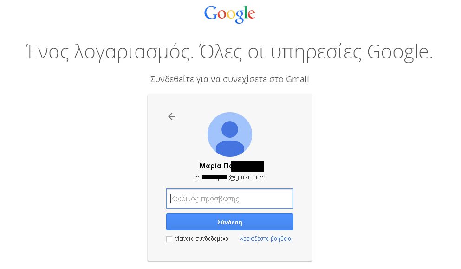Click the black redaction box beside Μαρία

click(x=247, y=166)
